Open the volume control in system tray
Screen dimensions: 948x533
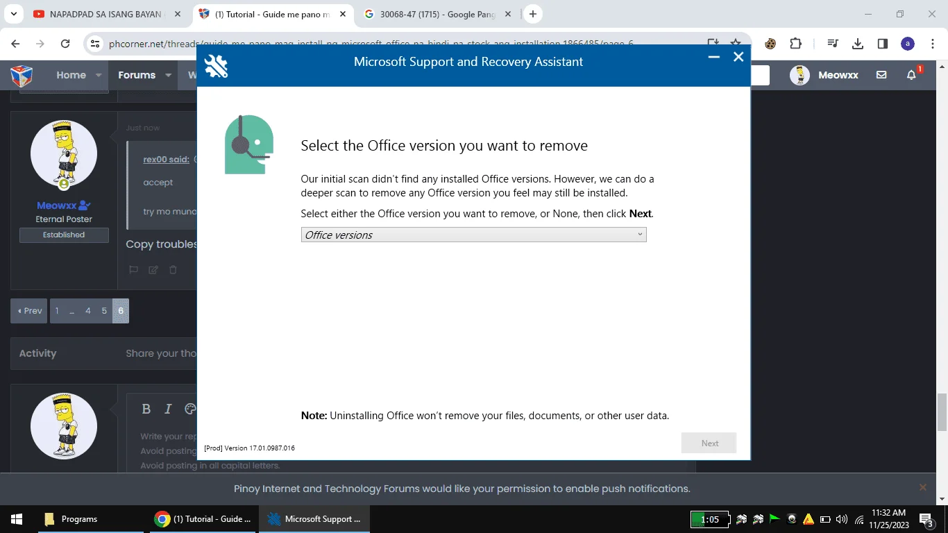click(x=842, y=519)
